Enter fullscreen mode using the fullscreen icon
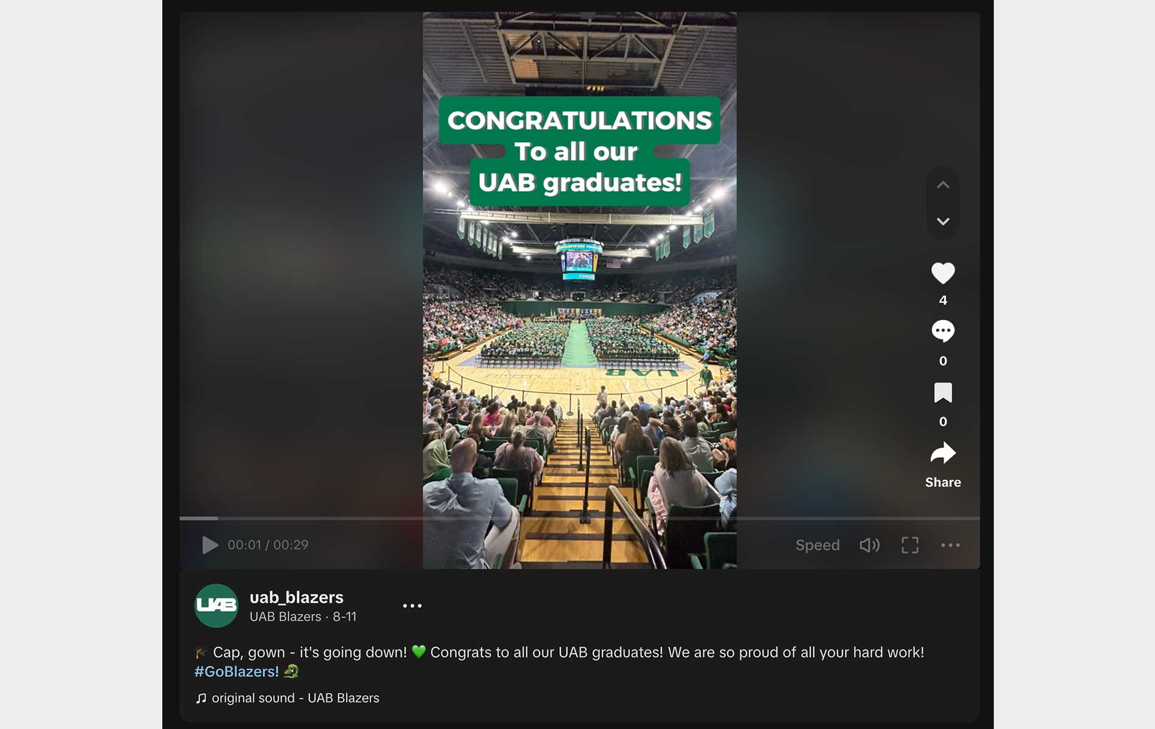Screen dimensions: 1155x729 (x=909, y=545)
